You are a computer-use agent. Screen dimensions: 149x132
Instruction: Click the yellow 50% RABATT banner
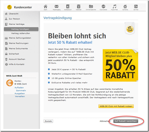tap(120, 65)
